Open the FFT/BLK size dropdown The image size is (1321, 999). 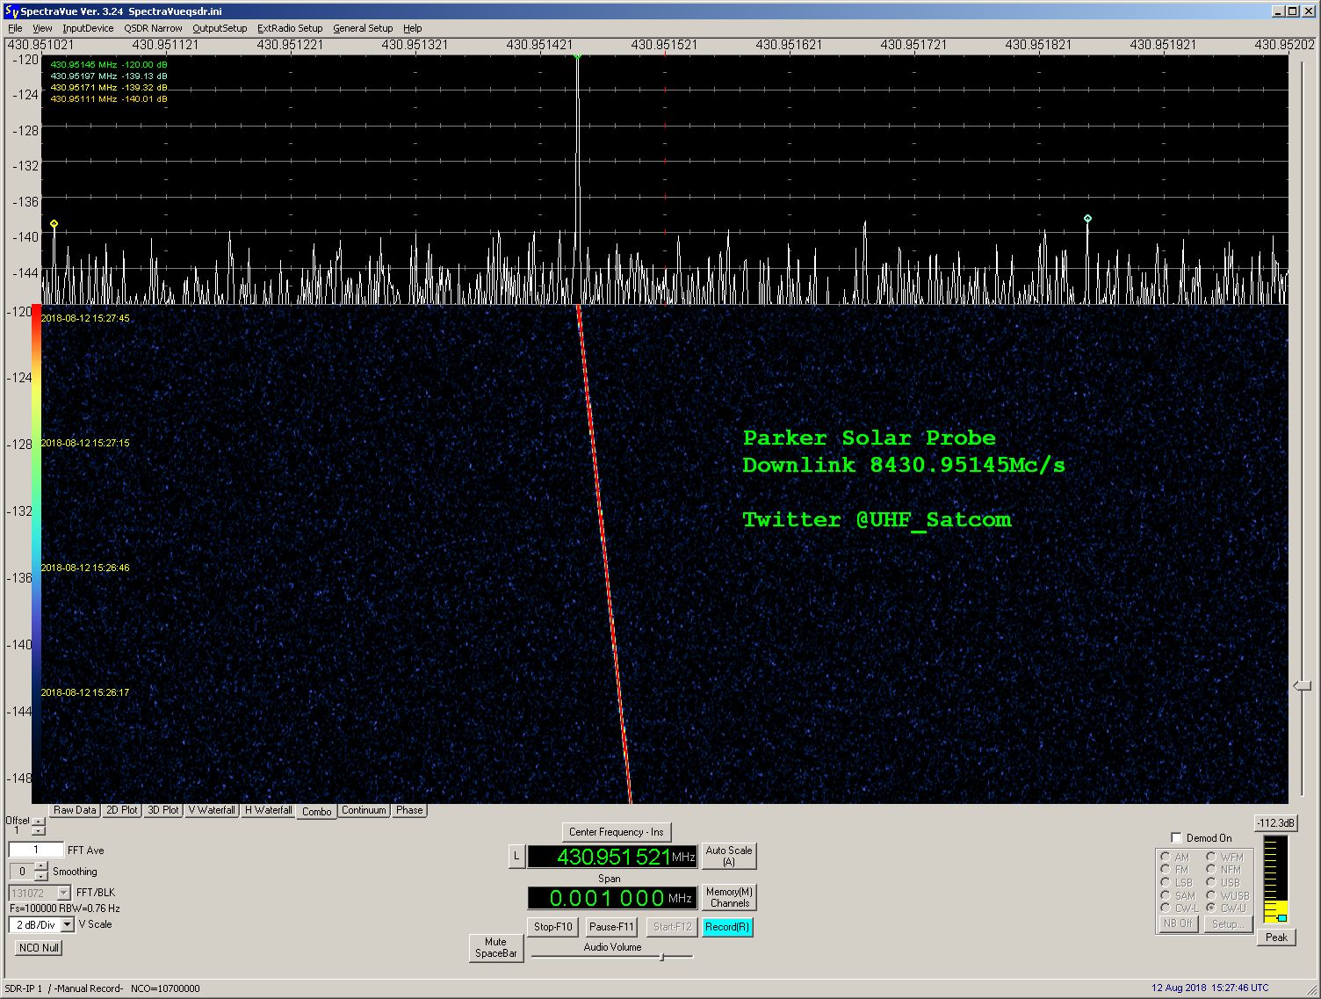(63, 893)
